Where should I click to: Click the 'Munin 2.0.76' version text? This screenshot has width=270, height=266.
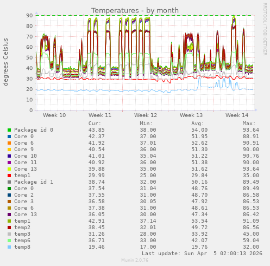pos(135,260)
